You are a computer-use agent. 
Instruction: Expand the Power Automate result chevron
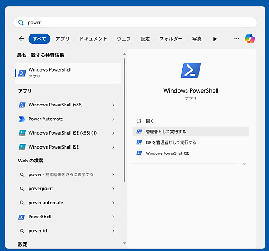click(113, 119)
